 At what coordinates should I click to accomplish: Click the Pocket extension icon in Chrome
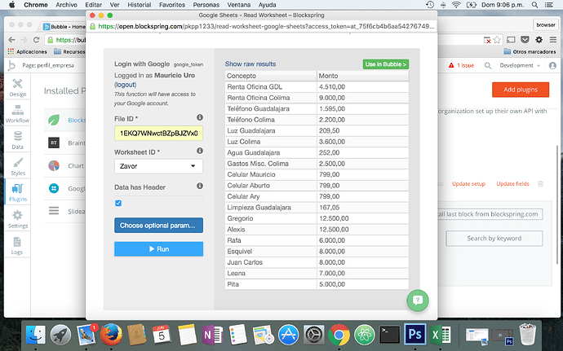525,40
